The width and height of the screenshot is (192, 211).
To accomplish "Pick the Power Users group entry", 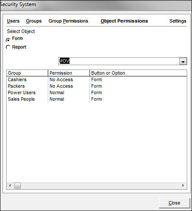I will [96, 92].
